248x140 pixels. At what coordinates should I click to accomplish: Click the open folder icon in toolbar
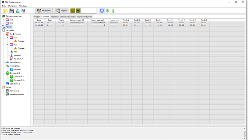(x=6, y=11)
